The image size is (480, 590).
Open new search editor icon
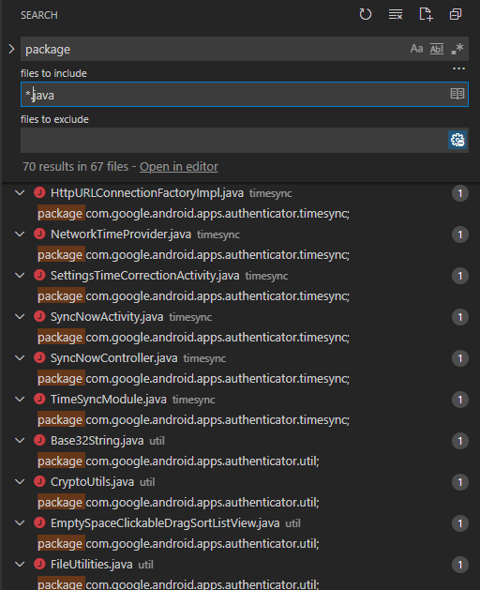(x=426, y=15)
